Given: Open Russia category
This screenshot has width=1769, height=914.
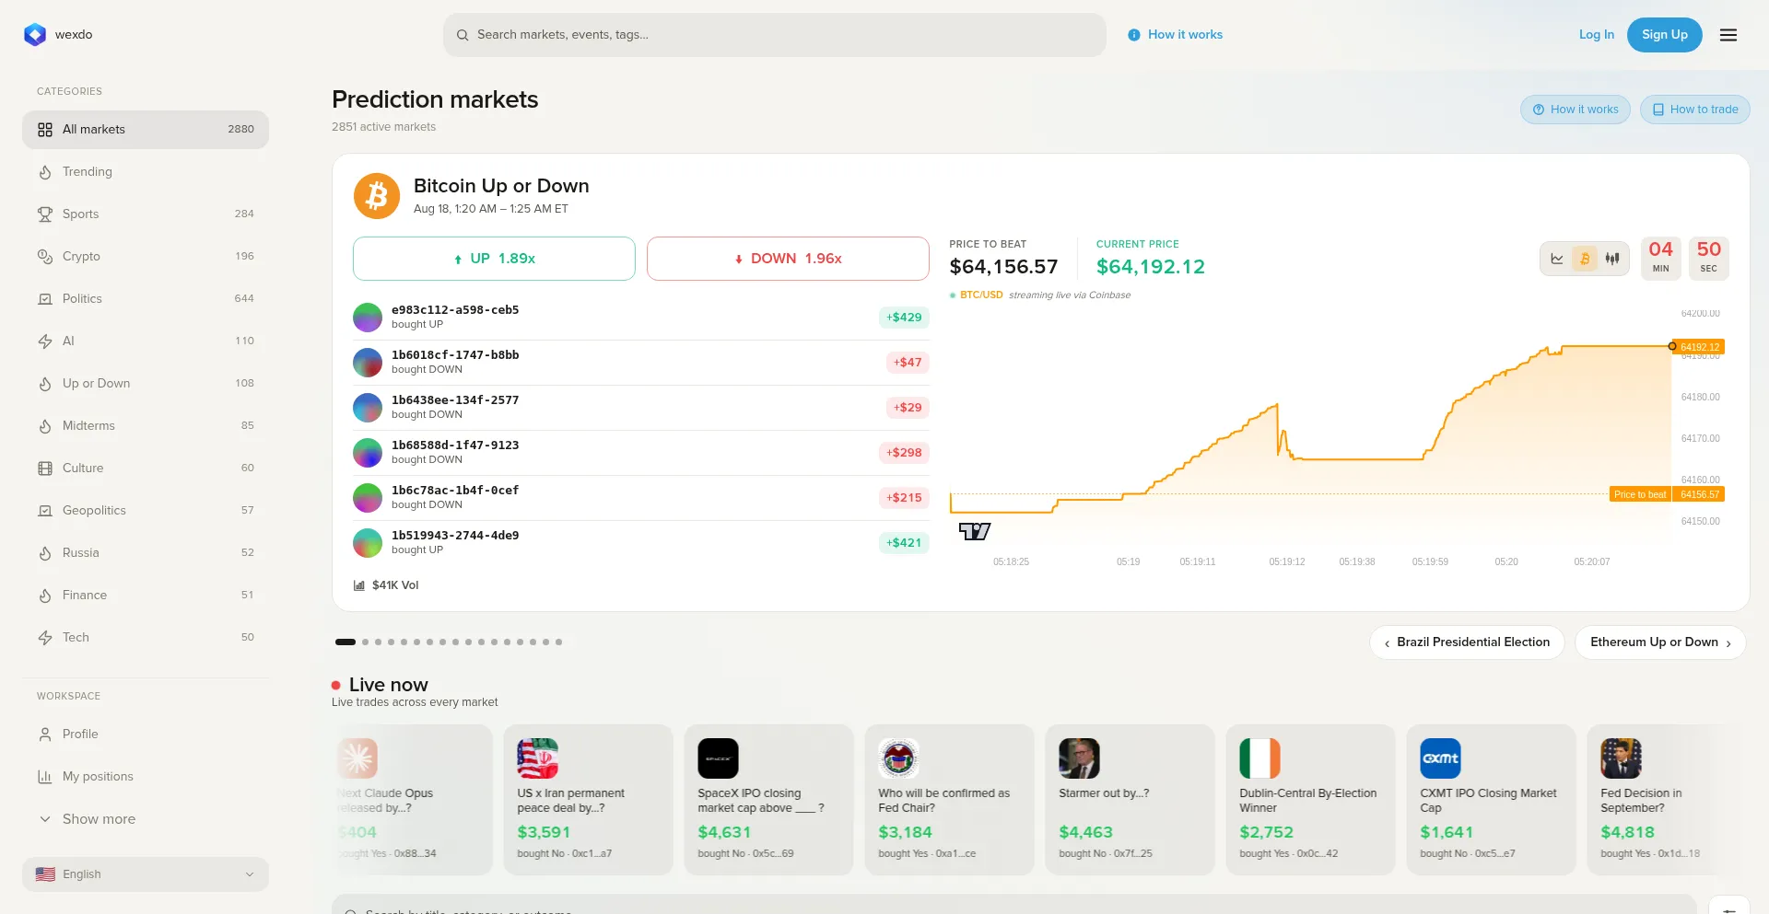Looking at the screenshot, I should coord(146,553).
